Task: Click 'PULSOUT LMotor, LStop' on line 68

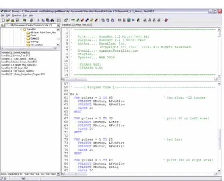Action: pyautogui.click(x=98, y=122)
